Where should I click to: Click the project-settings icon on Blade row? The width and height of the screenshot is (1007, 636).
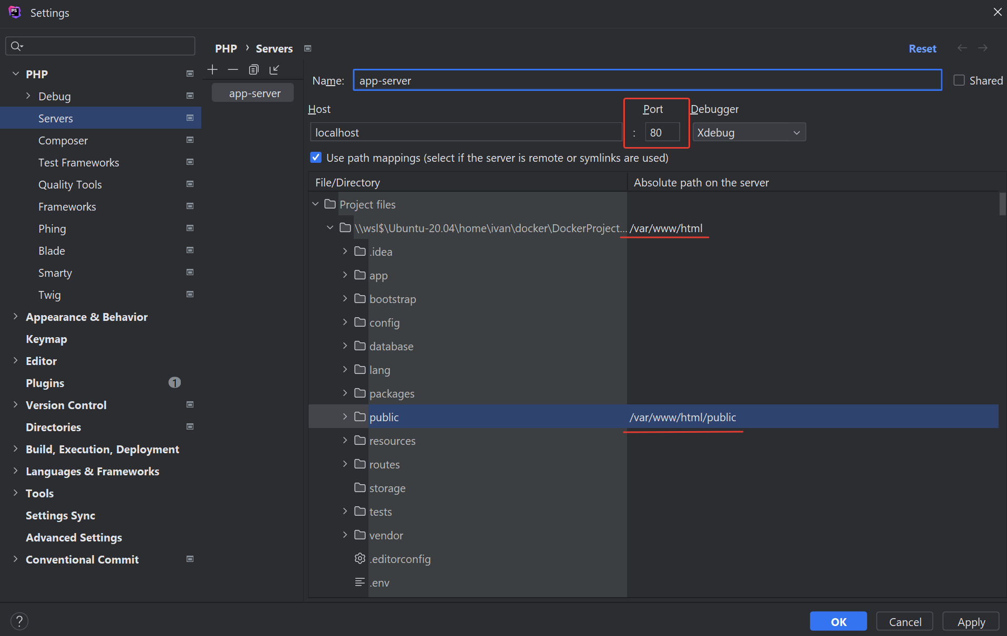coord(190,250)
